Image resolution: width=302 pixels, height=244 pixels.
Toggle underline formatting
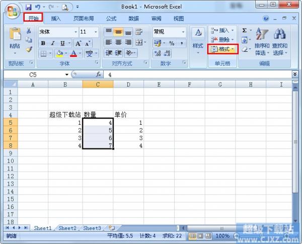point(61,43)
